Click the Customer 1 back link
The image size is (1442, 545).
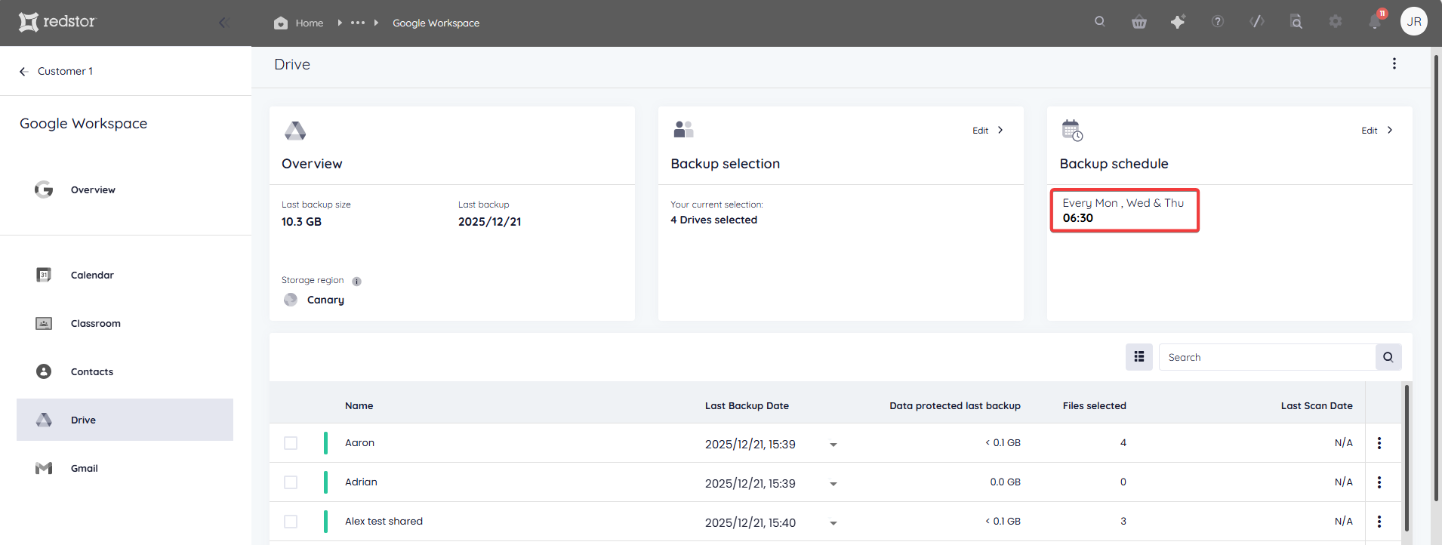[x=65, y=71]
